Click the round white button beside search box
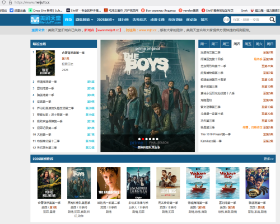The width and height of the screenshot is (280, 224). 226,20
